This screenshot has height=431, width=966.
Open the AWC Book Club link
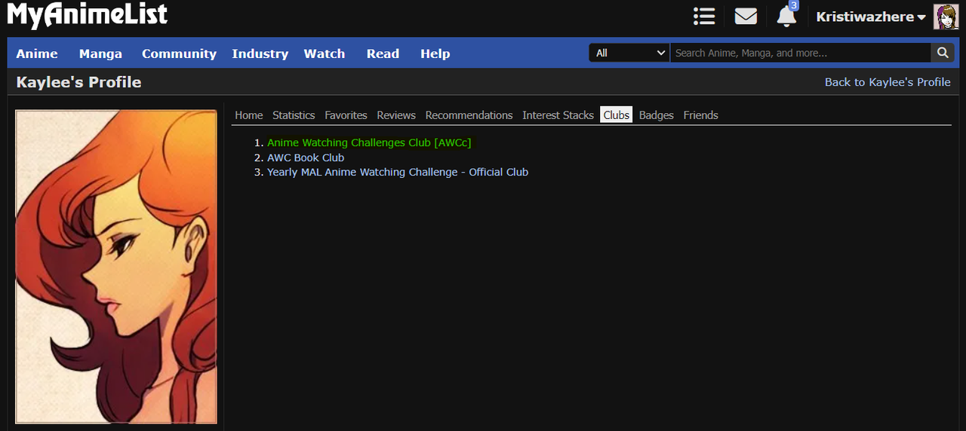tap(306, 157)
